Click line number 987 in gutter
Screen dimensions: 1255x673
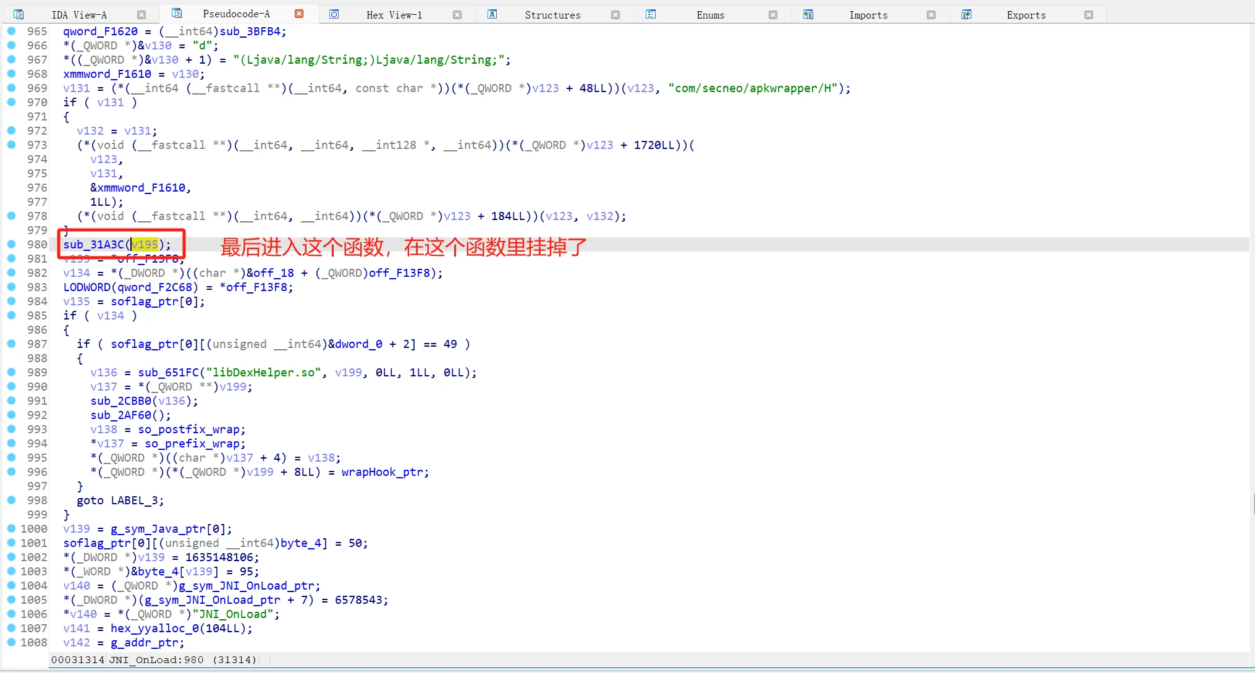click(x=37, y=344)
